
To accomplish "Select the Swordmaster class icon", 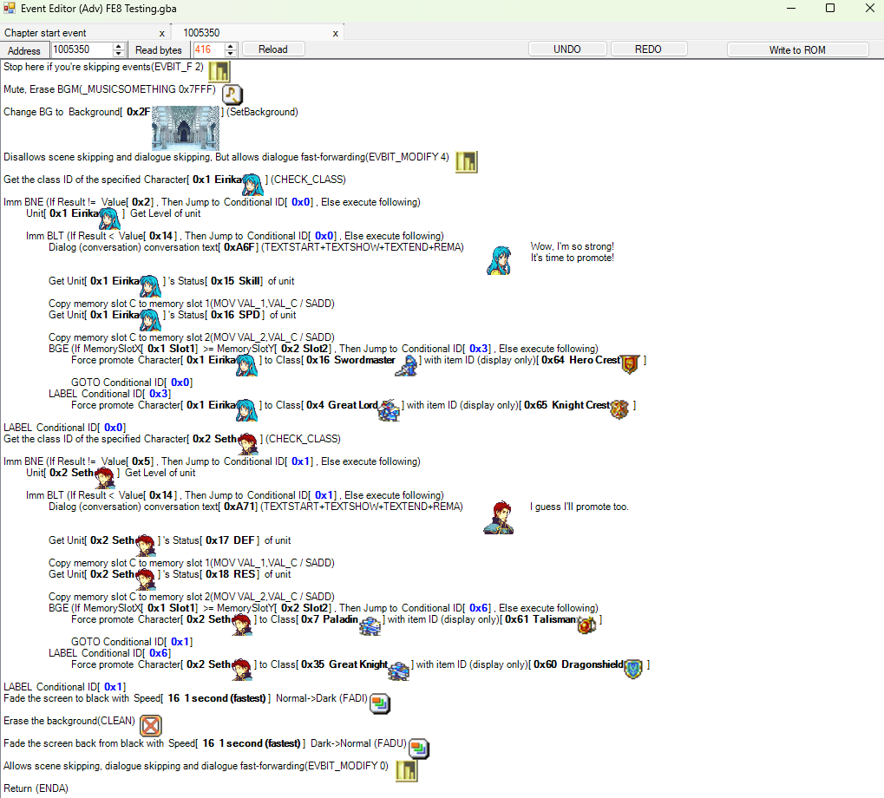I will point(405,364).
